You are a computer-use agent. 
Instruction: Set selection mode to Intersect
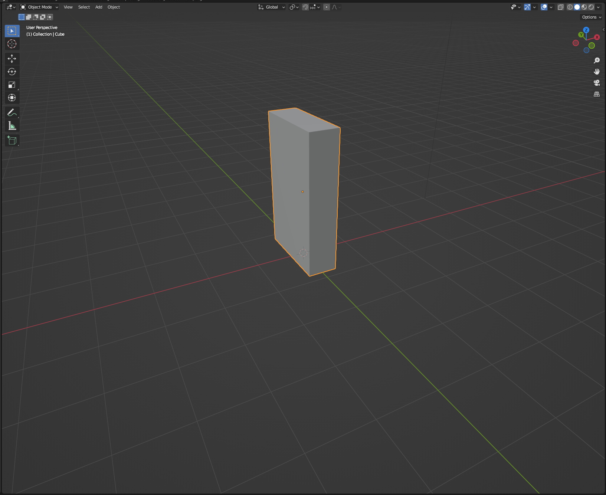(50, 17)
